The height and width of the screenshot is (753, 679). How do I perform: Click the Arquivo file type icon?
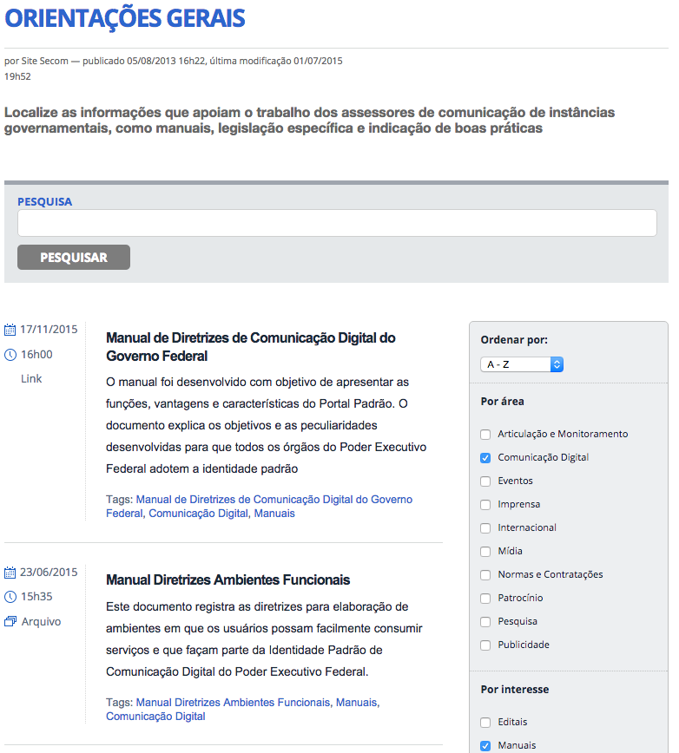pos(10,621)
